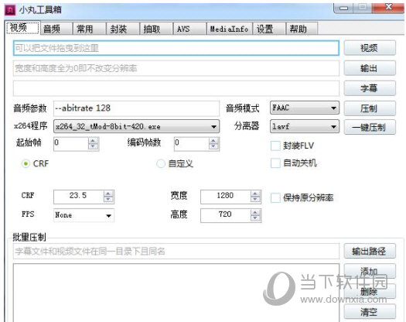Increase the 高度 value
The width and height of the screenshot is (406, 322).
click(255, 212)
